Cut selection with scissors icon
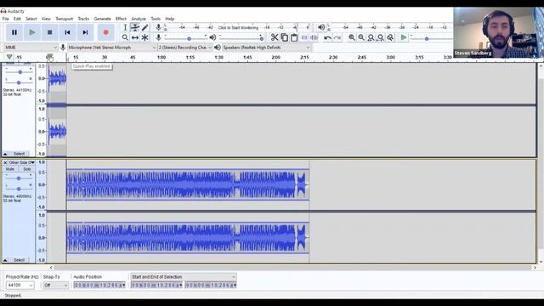Viewport: 544px width, 306px height. pyautogui.click(x=275, y=37)
